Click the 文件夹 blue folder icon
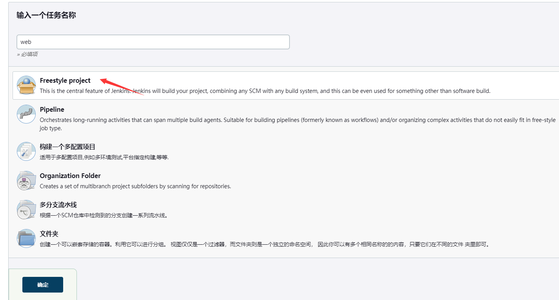This screenshot has width=559, height=300. click(26, 238)
